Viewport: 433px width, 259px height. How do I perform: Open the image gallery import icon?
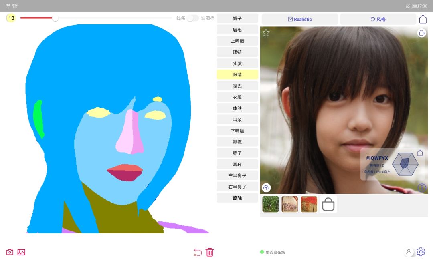[21, 252]
